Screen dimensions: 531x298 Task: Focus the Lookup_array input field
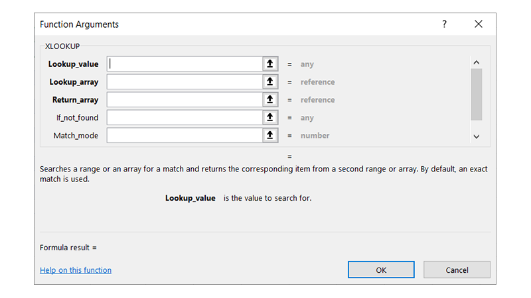point(185,82)
